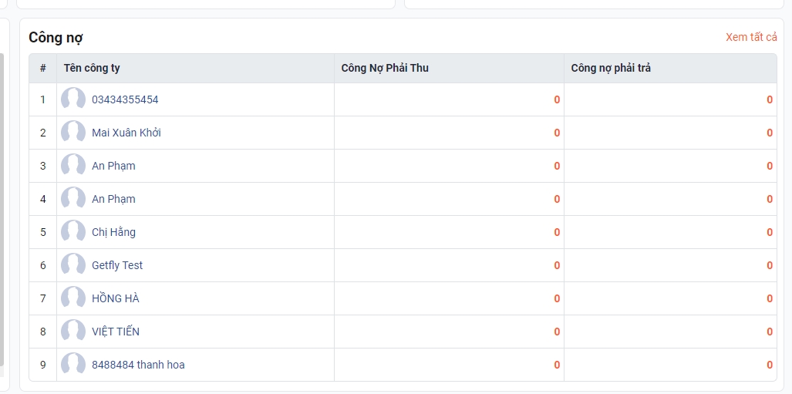Click Mai Xuân Khởi's avatar icon
This screenshot has height=394, width=792.
[73, 133]
